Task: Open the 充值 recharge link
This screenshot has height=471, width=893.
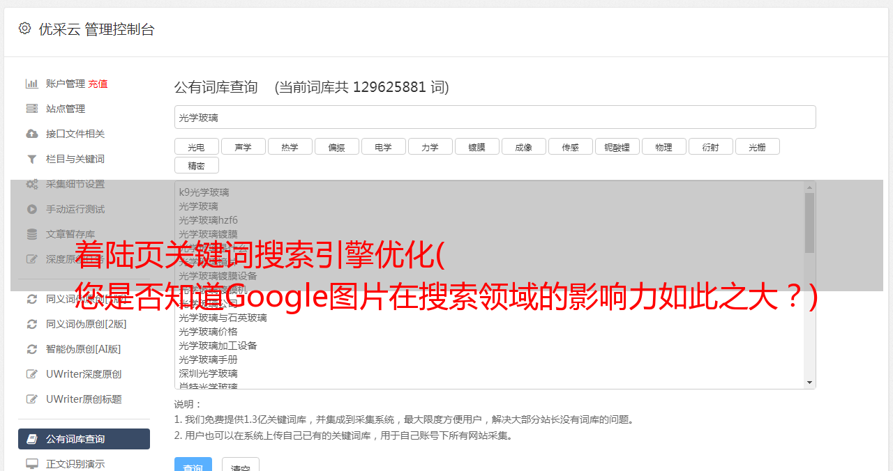Action: pyautogui.click(x=98, y=84)
